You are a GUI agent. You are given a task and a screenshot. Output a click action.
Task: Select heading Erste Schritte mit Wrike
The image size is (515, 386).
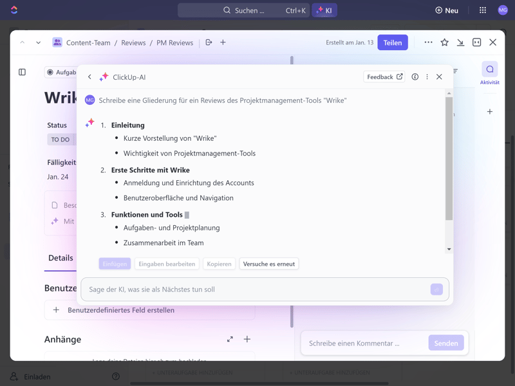[x=151, y=170]
